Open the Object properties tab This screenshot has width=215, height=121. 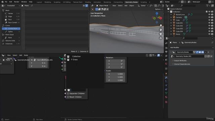click(166, 74)
